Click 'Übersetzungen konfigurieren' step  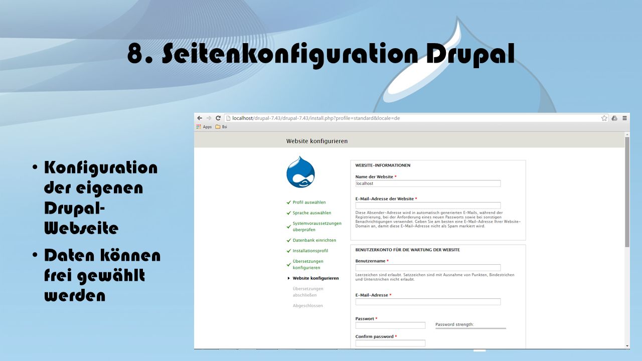point(308,264)
